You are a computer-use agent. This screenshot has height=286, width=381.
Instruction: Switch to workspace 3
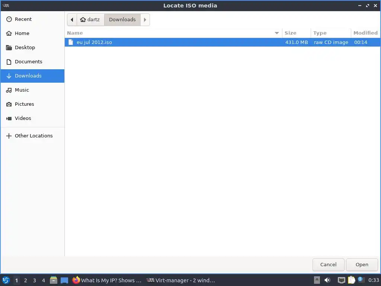pyautogui.click(x=35, y=280)
